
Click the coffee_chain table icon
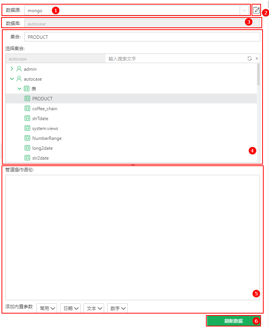[27, 108]
